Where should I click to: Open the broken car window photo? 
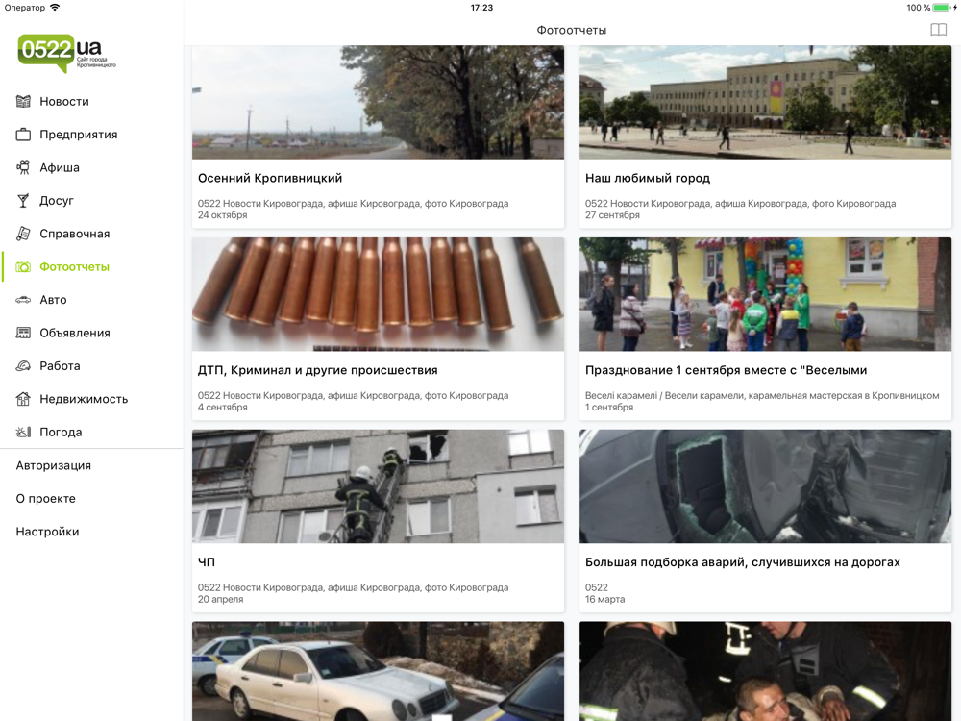pyautogui.click(x=766, y=486)
